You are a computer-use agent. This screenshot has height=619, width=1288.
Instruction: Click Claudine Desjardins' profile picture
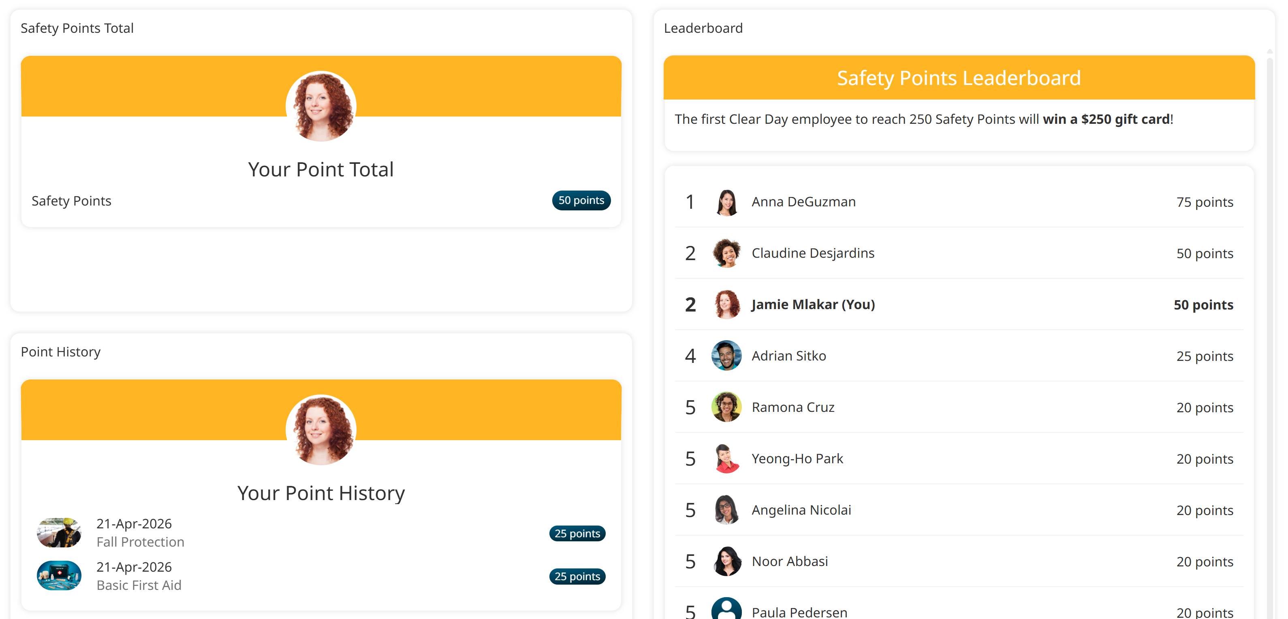pos(726,254)
